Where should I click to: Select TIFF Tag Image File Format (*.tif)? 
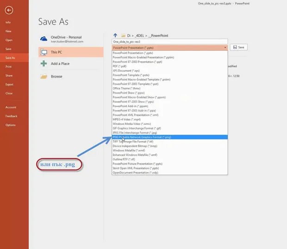tap(170, 142)
